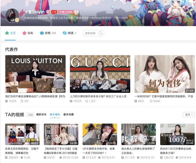Screen dimensions: 196x163
Task: Click the 更多 button to see more videos
Action: point(189,115)
